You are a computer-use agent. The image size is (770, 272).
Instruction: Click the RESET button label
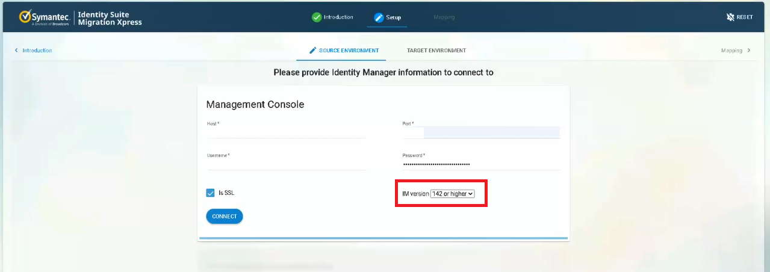tap(745, 17)
